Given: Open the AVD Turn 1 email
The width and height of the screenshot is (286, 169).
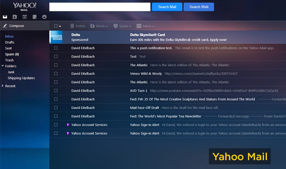Looking at the screenshot, I should [168, 90].
